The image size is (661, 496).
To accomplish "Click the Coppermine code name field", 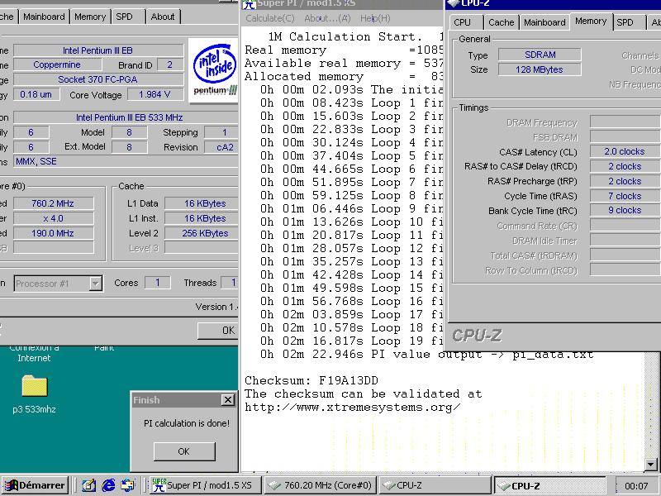I will pyautogui.click(x=57, y=64).
